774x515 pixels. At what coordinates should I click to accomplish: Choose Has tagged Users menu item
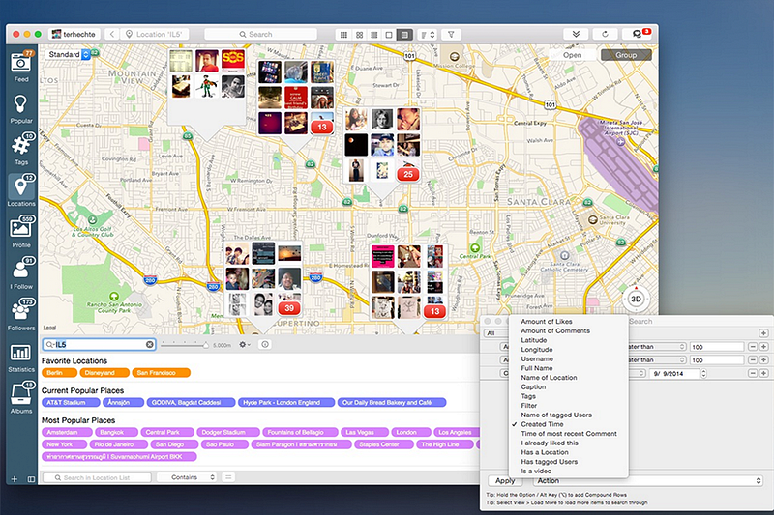[549, 462]
